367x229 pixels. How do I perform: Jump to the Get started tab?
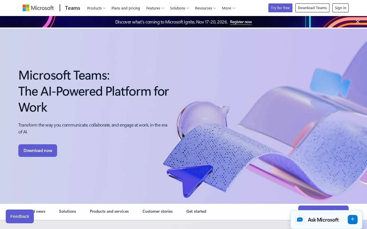pos(196,211)
